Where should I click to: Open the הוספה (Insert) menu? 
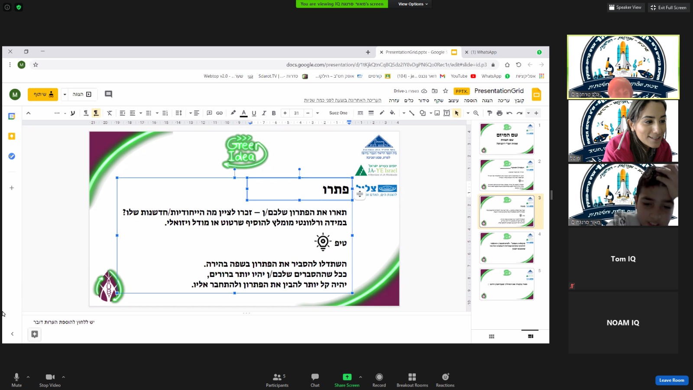pyautogui.click(x=470, y=101)
